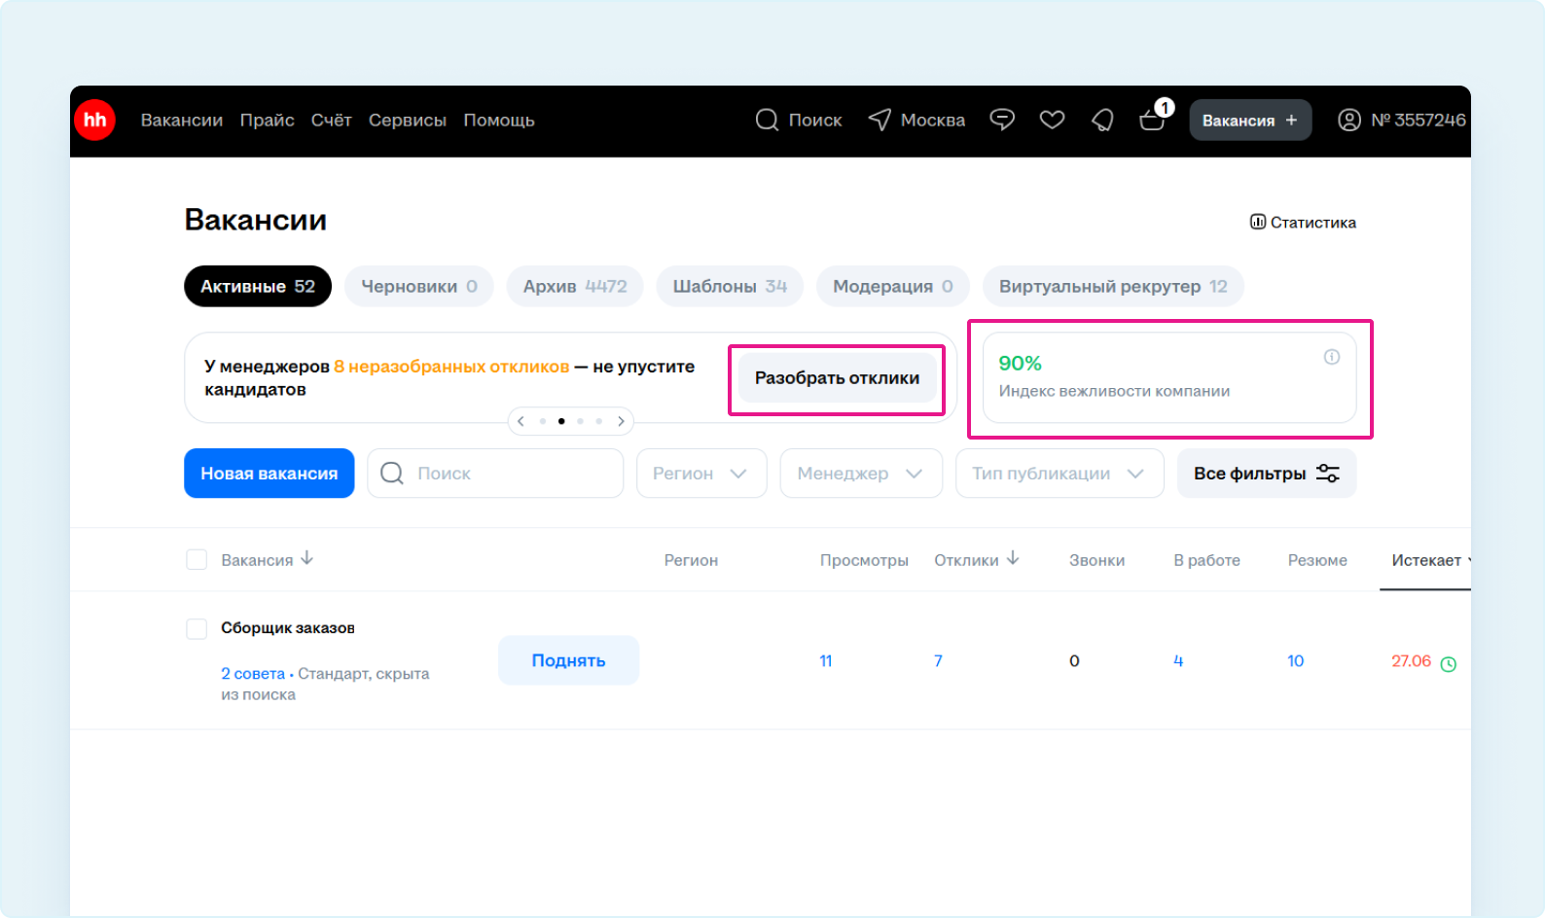Open the Истекает column header
The height and width of the screenshot is (918, 1545).
pyautogui.click(x=1426, y=560)
